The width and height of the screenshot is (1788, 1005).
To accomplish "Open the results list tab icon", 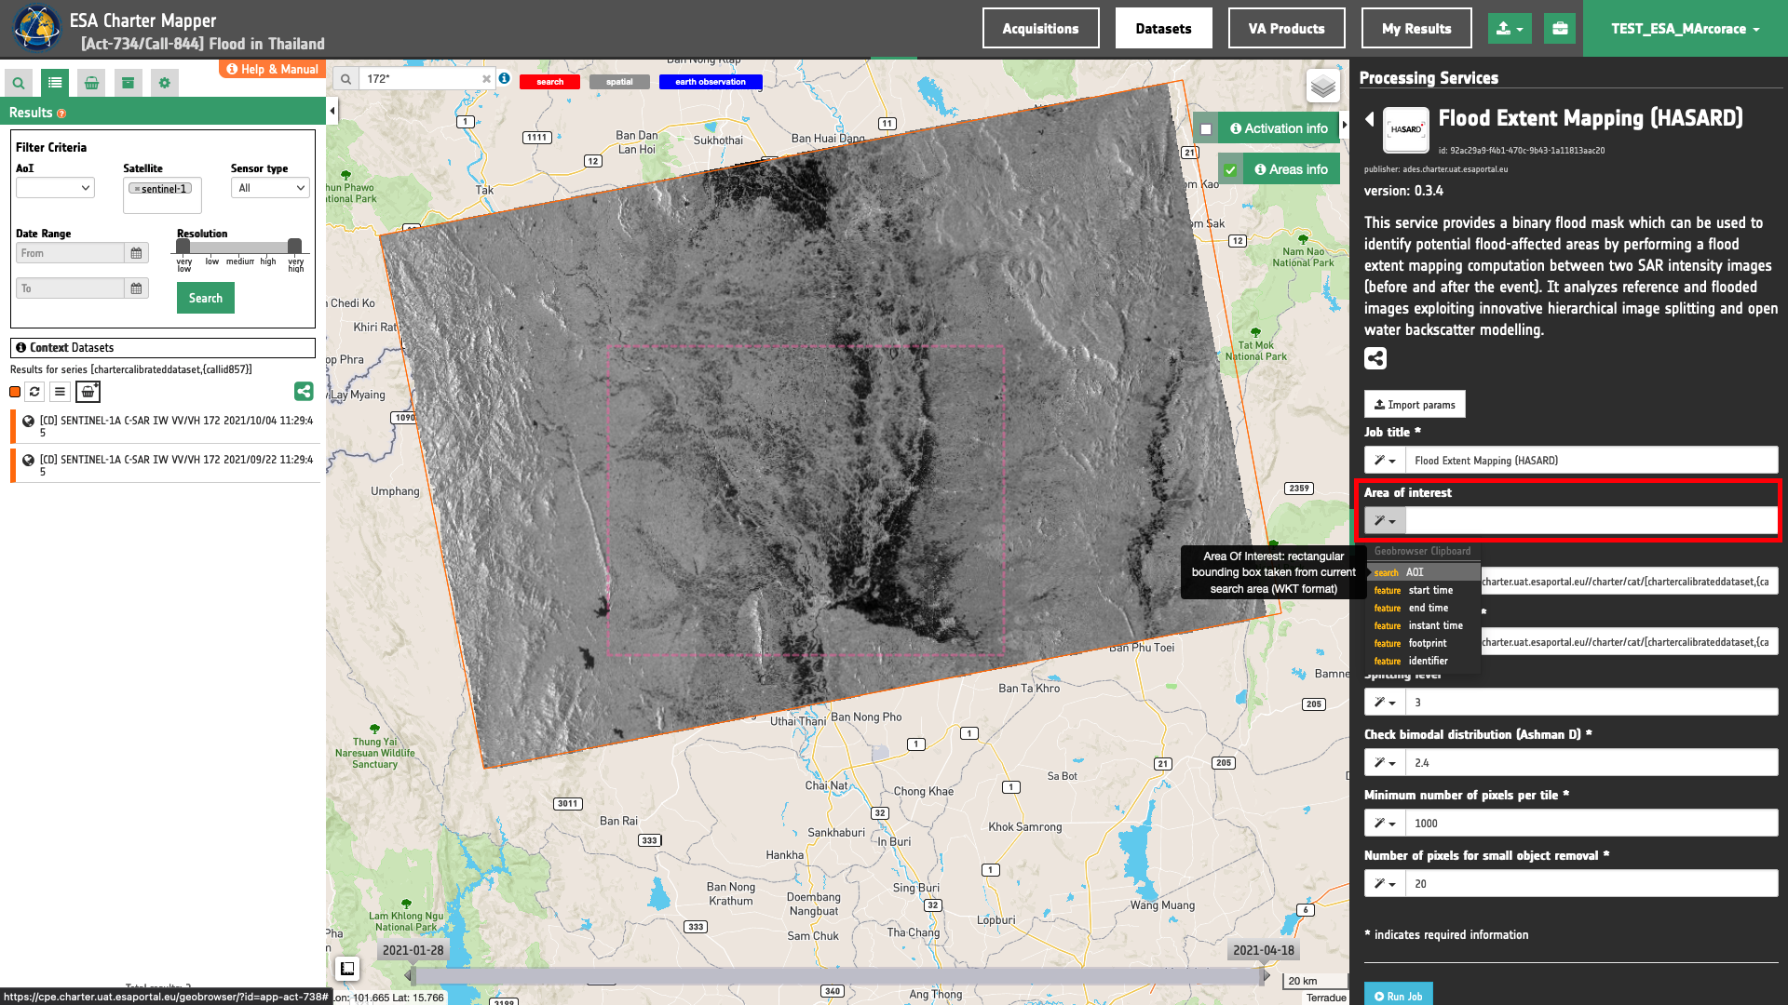I will coord(55,83).
